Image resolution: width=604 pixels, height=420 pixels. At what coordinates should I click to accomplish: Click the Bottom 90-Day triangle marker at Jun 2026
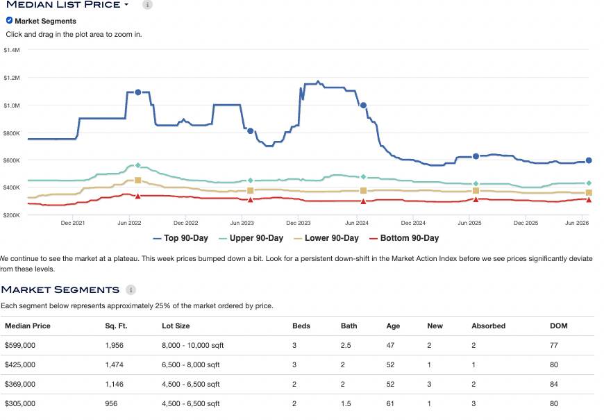(x=589, y=200)
